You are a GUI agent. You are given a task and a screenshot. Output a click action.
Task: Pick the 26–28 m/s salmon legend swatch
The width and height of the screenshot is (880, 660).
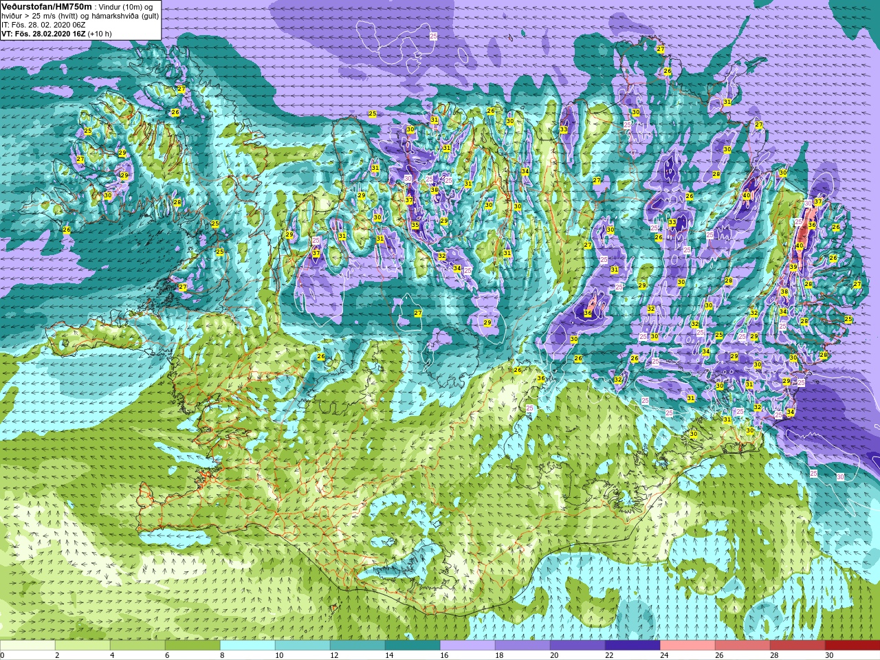pos(742,646)
